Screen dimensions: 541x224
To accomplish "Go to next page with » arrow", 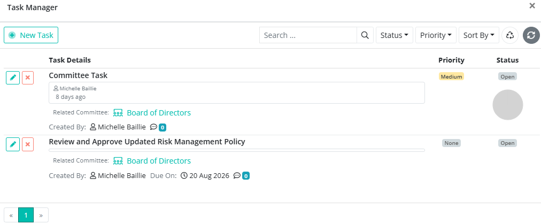I will click(x=41, y=215).
